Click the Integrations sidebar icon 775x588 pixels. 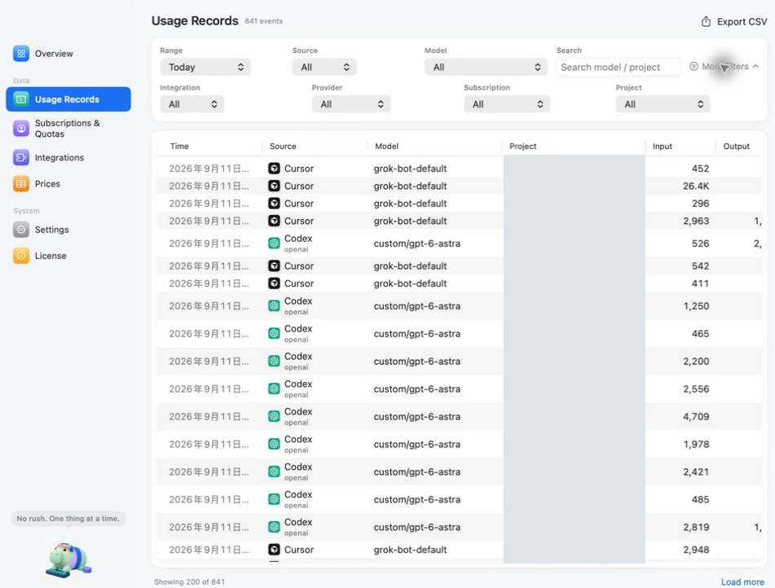click(x=20, y=158)
